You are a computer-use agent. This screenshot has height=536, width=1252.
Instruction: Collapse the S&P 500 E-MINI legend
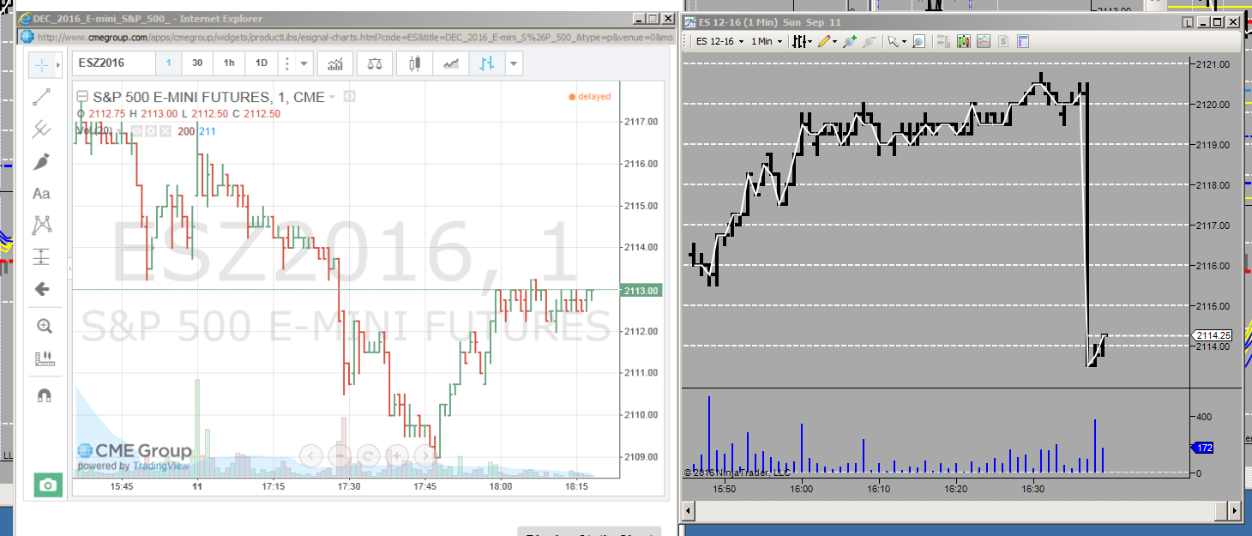82,97
